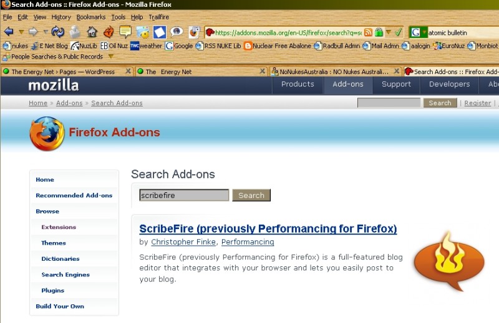
Task: Go back with the blue arrow
Action: pyautogui.click(x=9, y=32)
